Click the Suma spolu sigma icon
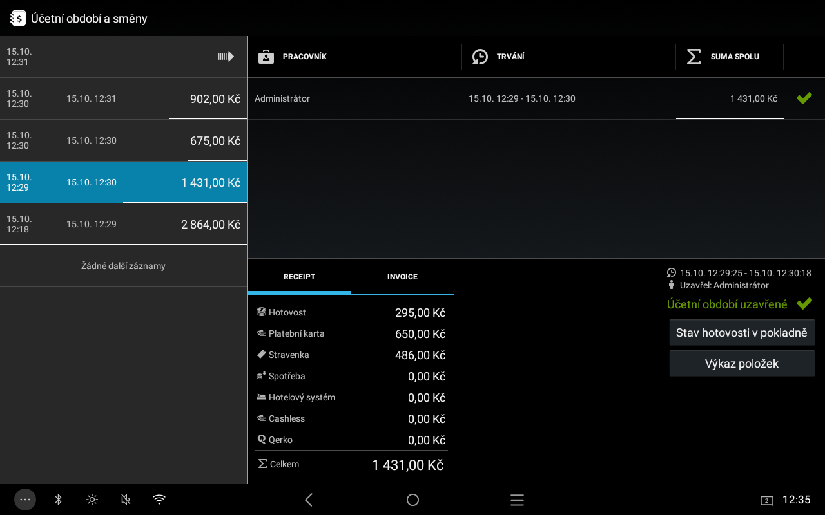Screen dimensions: 825x515 tap(694, 57)
